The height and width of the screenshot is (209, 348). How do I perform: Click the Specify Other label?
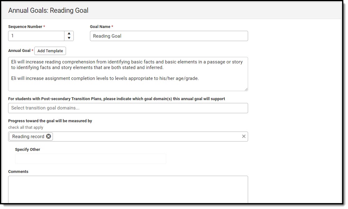tap(27, 149)
